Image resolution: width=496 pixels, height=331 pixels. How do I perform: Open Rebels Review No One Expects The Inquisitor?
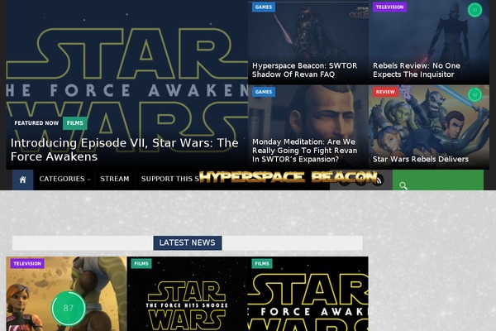pyautogui.click(x=417, y=70)
